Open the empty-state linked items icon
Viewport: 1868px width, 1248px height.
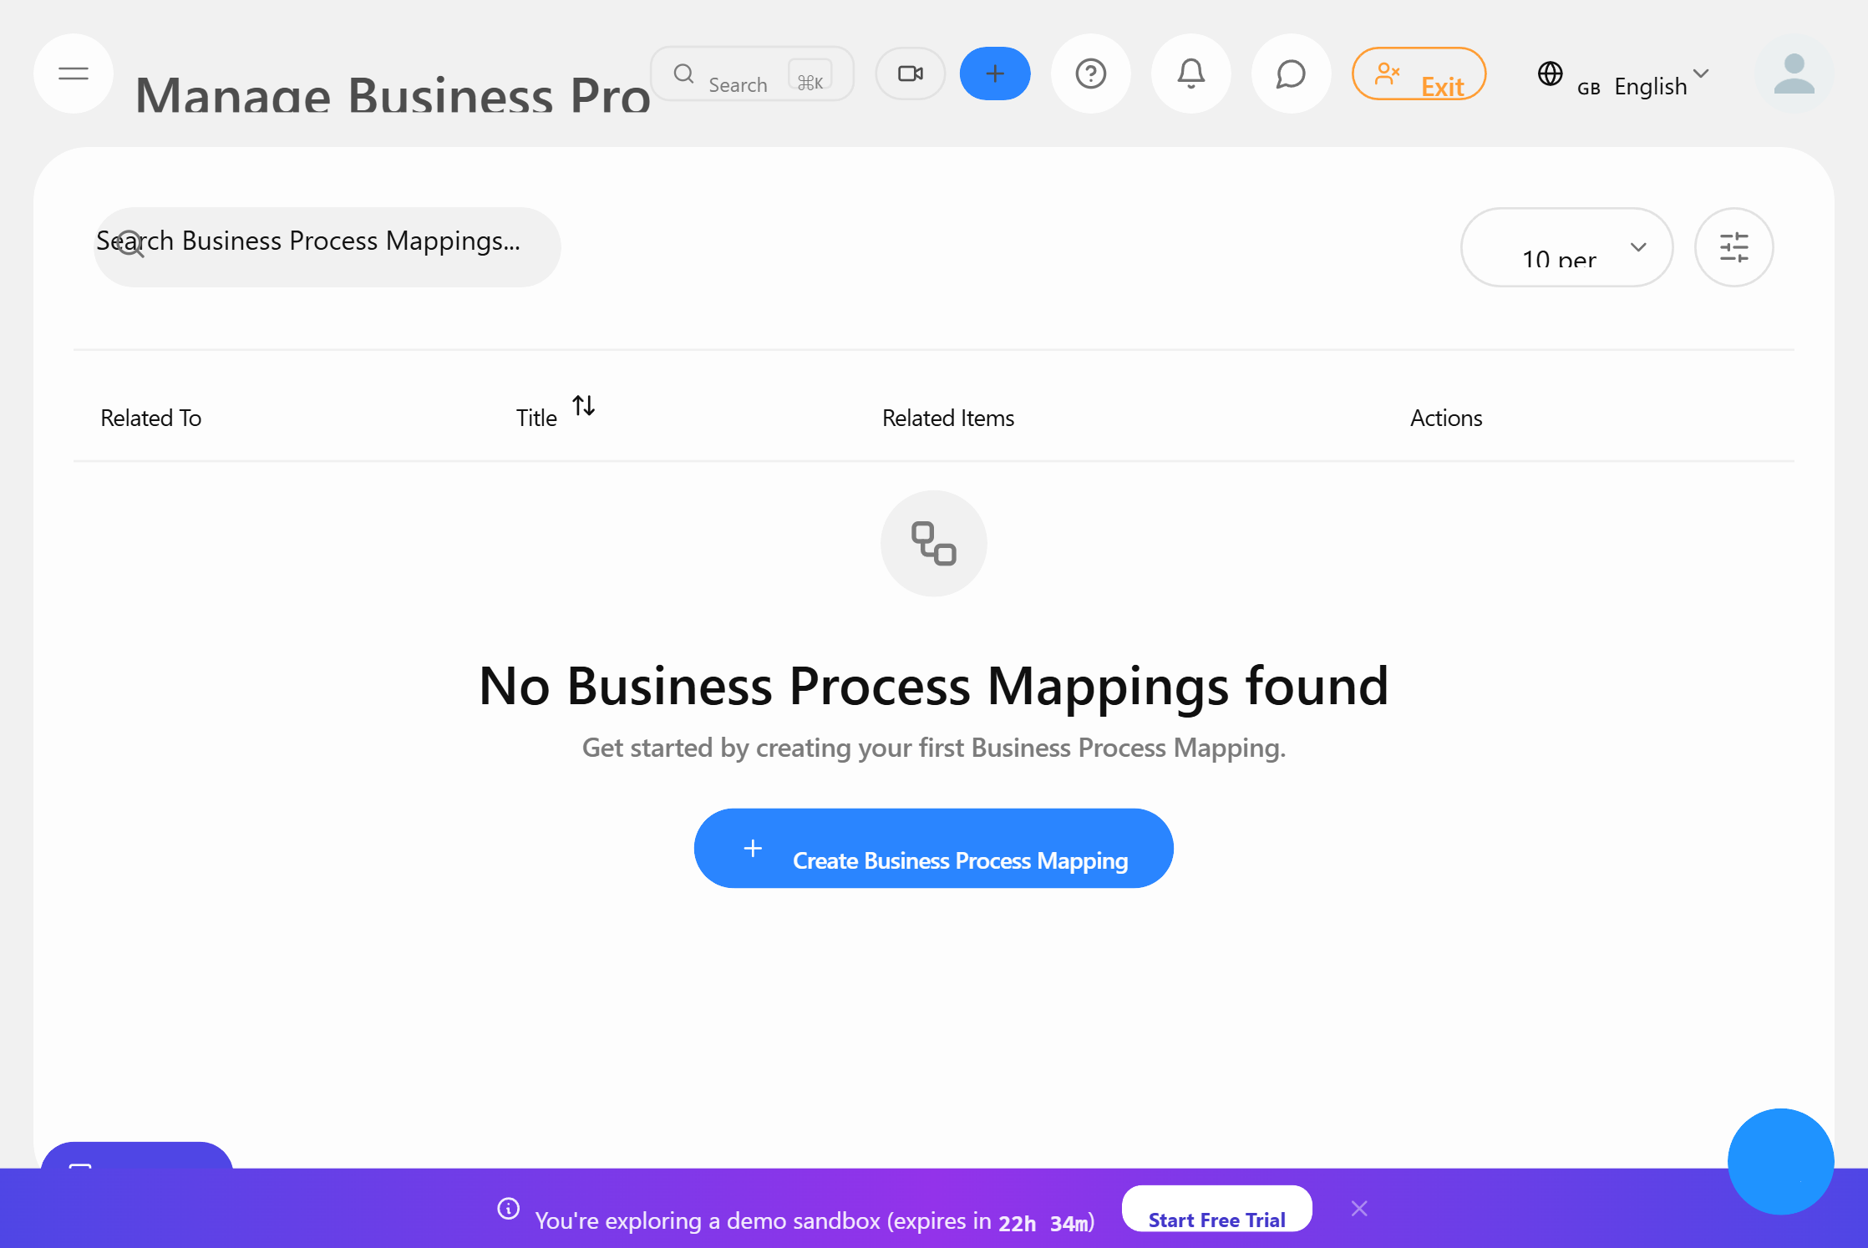tap(933, 543)
